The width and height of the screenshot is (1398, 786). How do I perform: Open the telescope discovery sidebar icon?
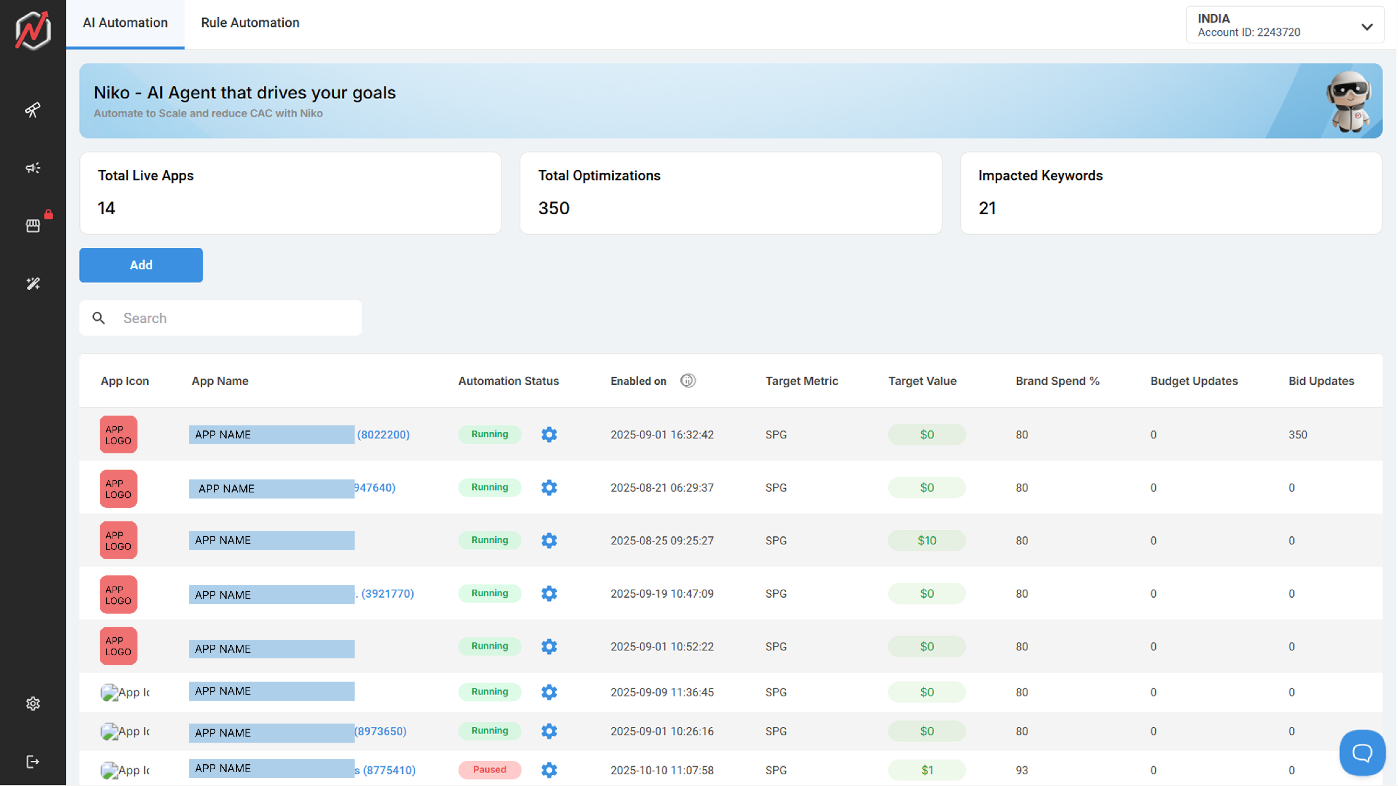33,110
